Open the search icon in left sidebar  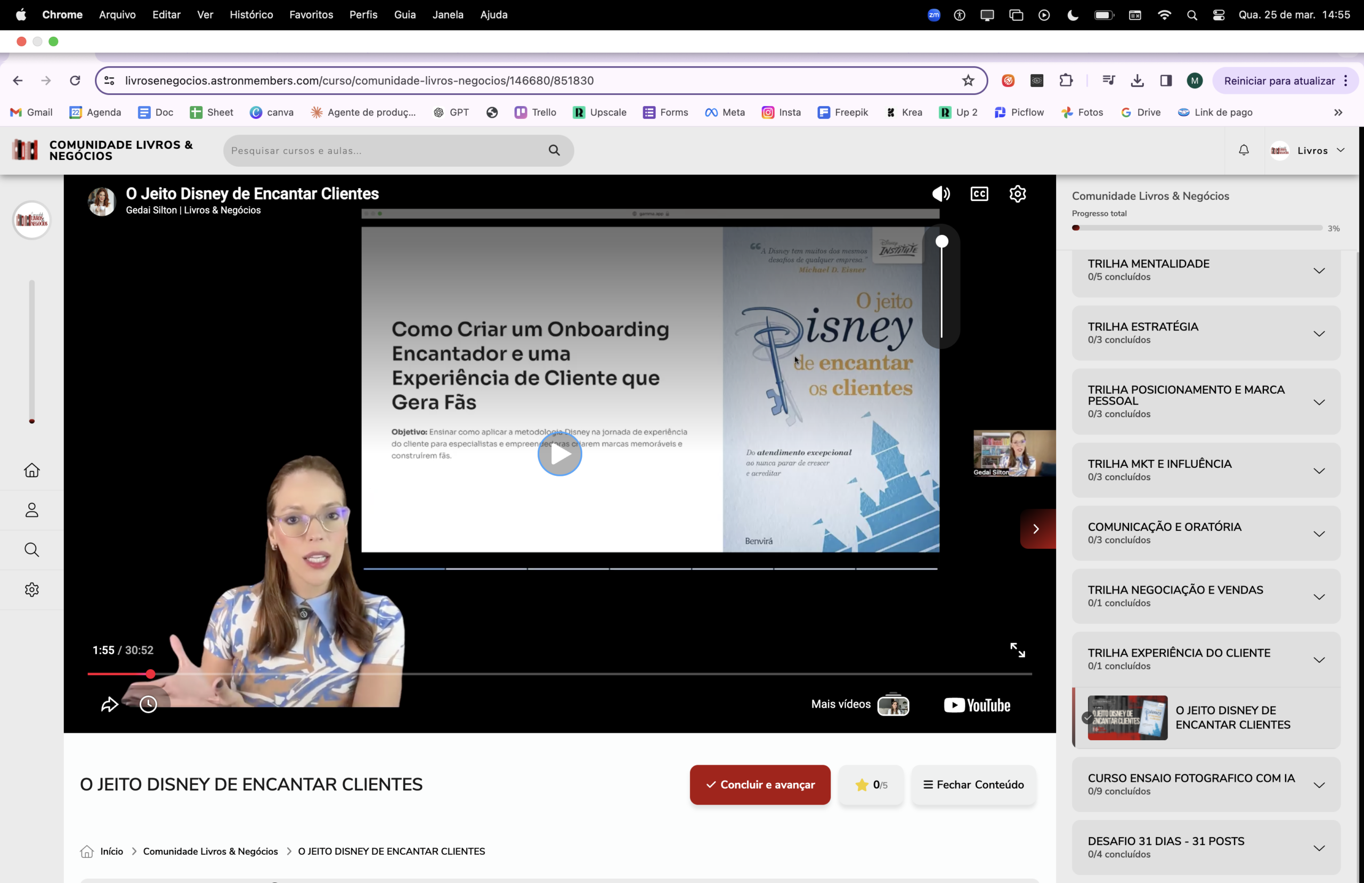pos(32,550)
